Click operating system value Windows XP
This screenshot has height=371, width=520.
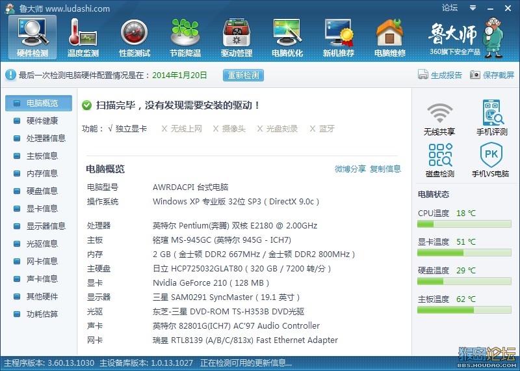click(236, 201)
